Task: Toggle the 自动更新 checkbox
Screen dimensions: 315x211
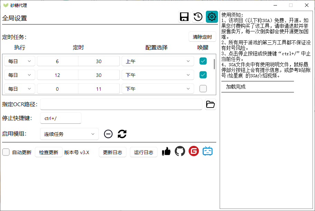Action: (6, 152)
